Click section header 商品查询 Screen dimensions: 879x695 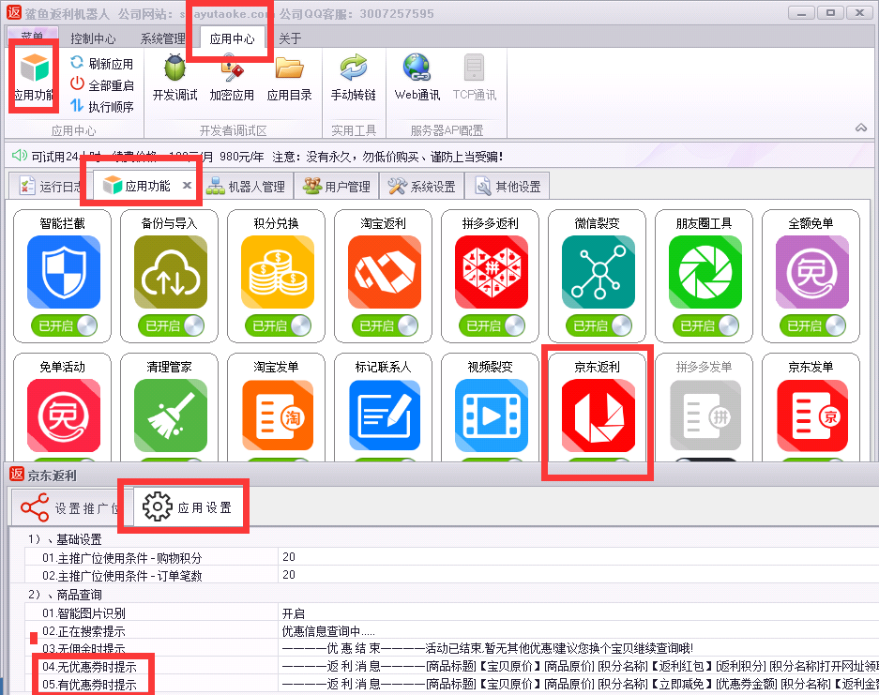coord(79,595)
